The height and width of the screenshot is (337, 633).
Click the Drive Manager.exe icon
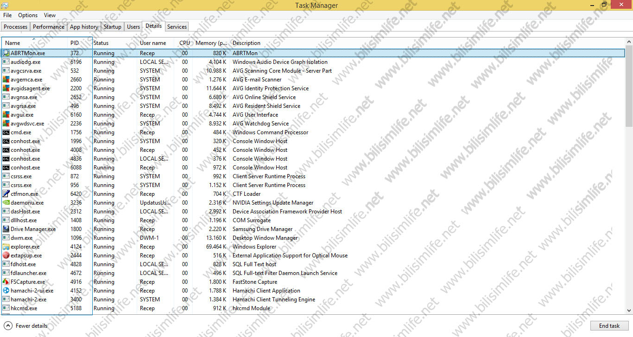tap(6, 229)
